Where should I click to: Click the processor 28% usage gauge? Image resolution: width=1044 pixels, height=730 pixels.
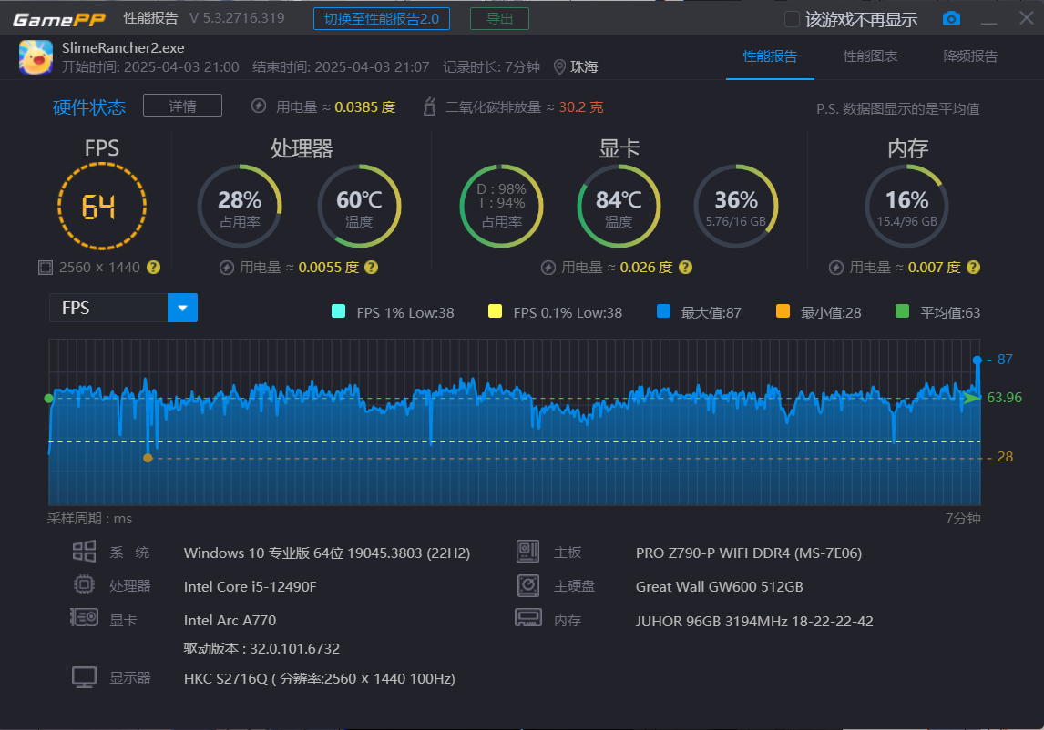pyautogui.click(x=240, y=207)
